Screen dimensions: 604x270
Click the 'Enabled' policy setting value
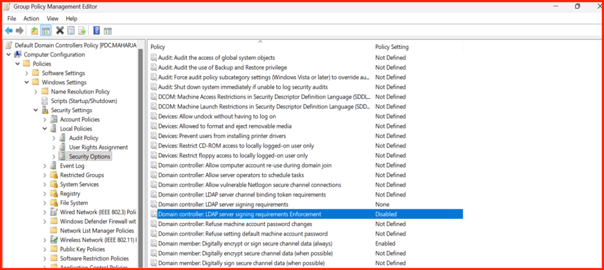click(385, 244)
